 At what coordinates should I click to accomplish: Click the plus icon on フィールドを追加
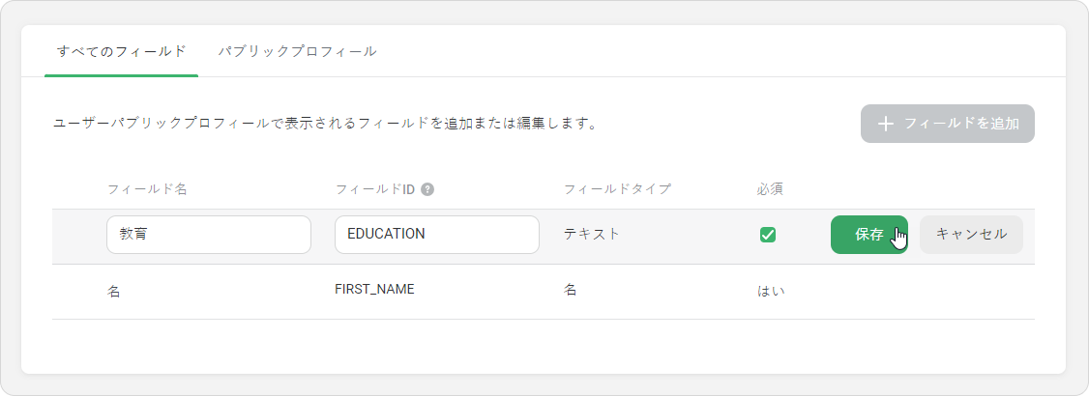(x=885, y=125)
